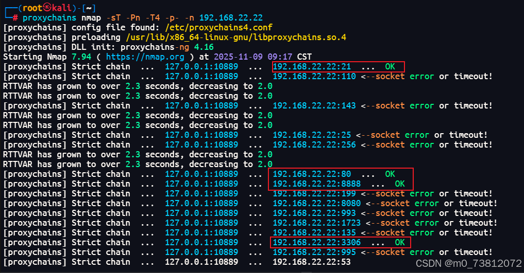Image resolution: width=524 pixels, height=273 pixels.
Task: Click the OK status for port 80
Action: pos(390,174)
